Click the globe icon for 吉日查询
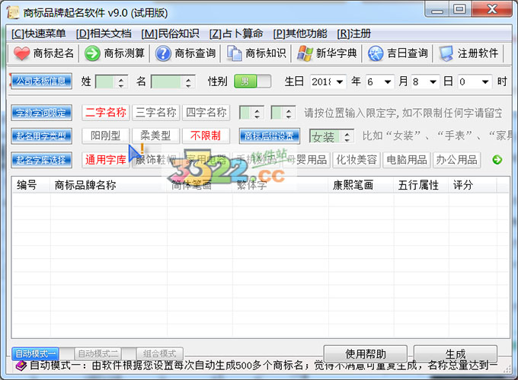Screen dimensions: 518x380 [x=376, y=53]
